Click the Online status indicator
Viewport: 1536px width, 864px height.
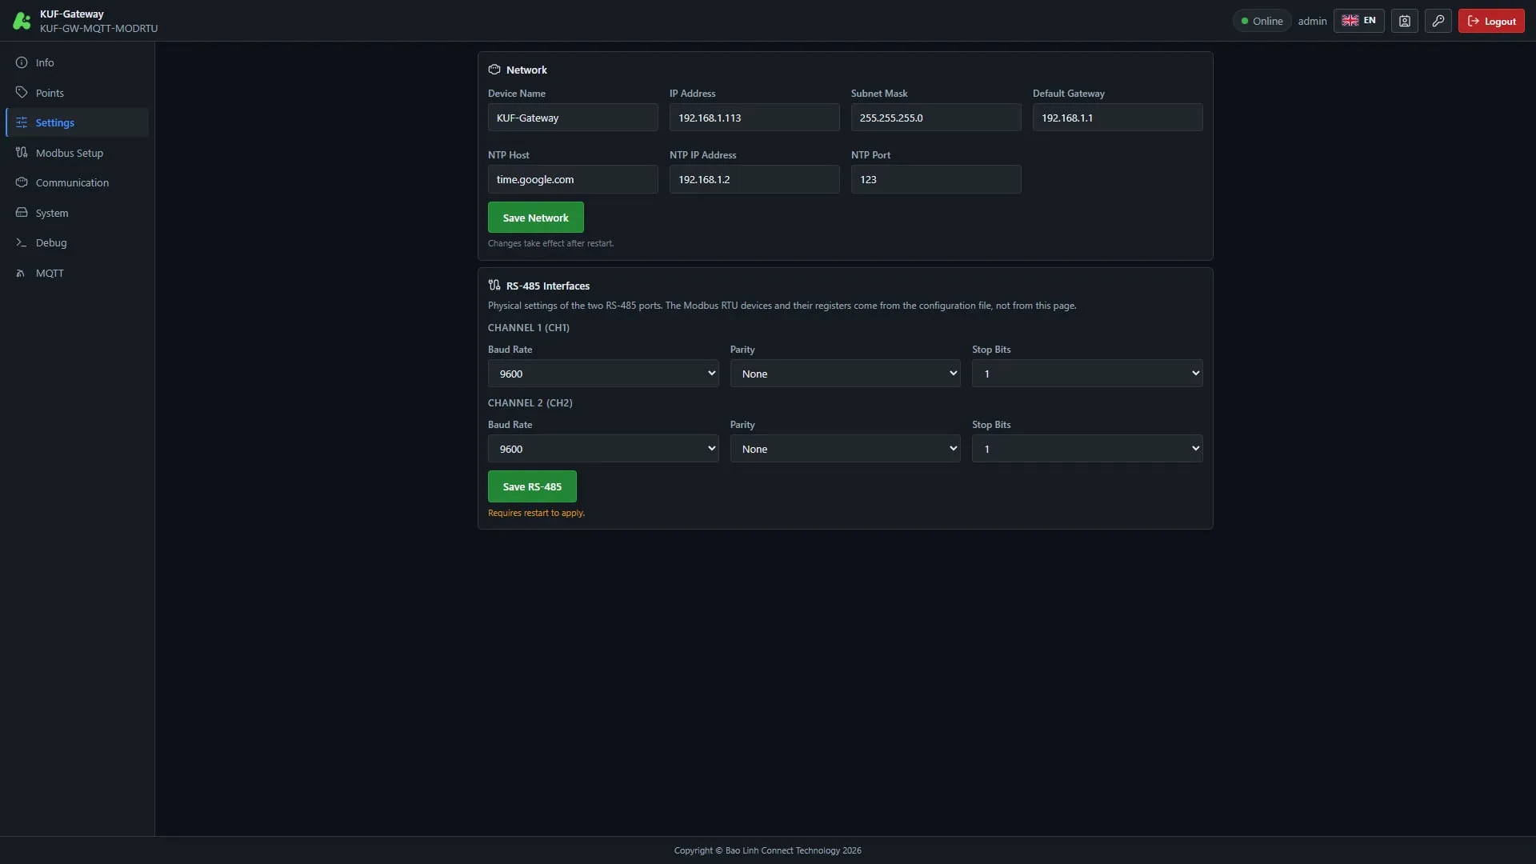tap(1262, 21)
